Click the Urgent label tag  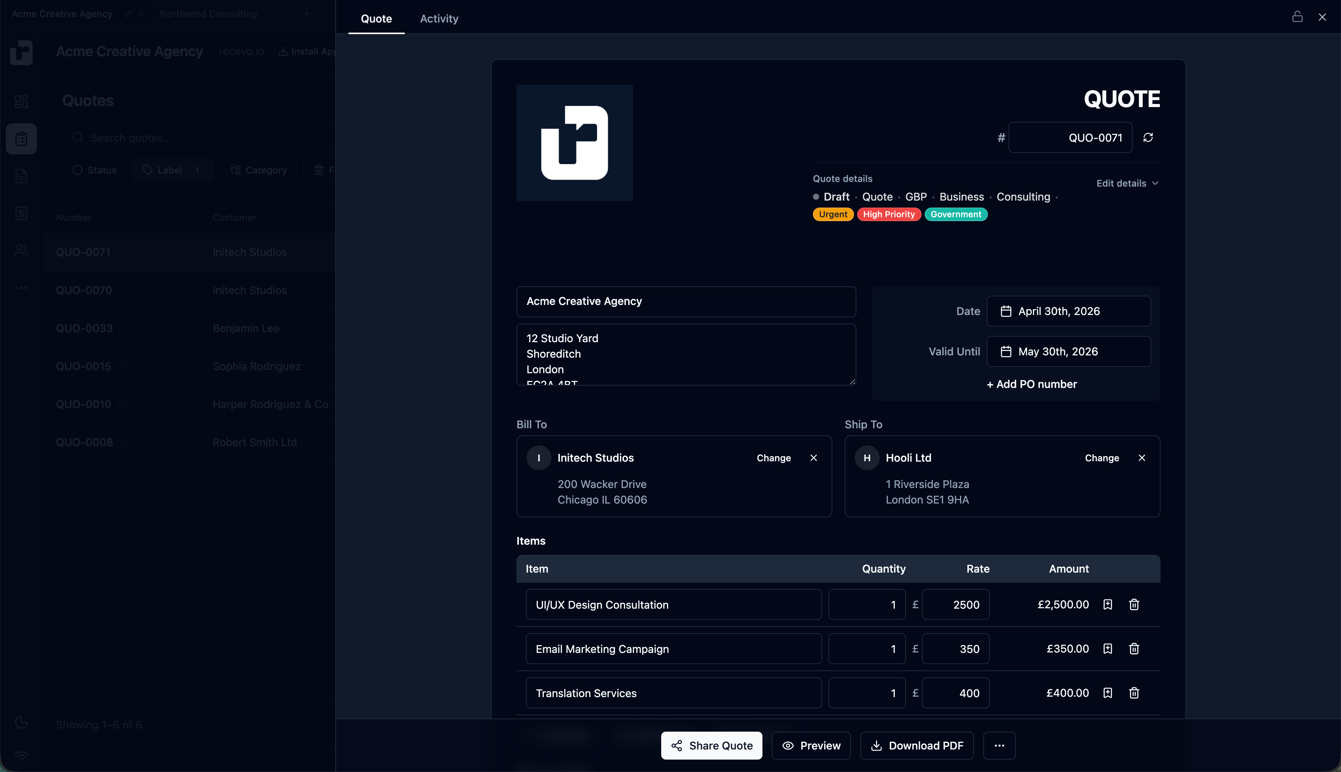(833, 214)
